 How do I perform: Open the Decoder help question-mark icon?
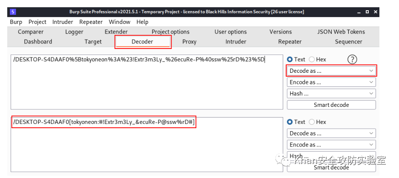352,60
